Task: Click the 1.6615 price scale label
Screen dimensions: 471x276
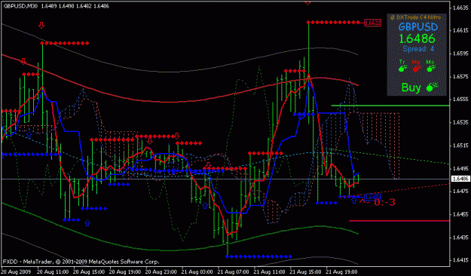Action: [x=460, y=31]
